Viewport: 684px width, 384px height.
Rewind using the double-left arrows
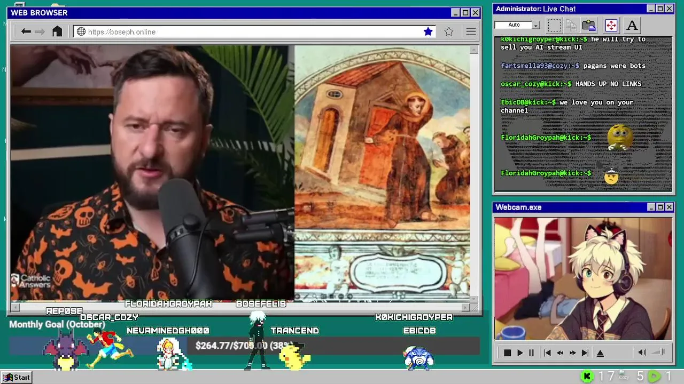pos(559,353)
